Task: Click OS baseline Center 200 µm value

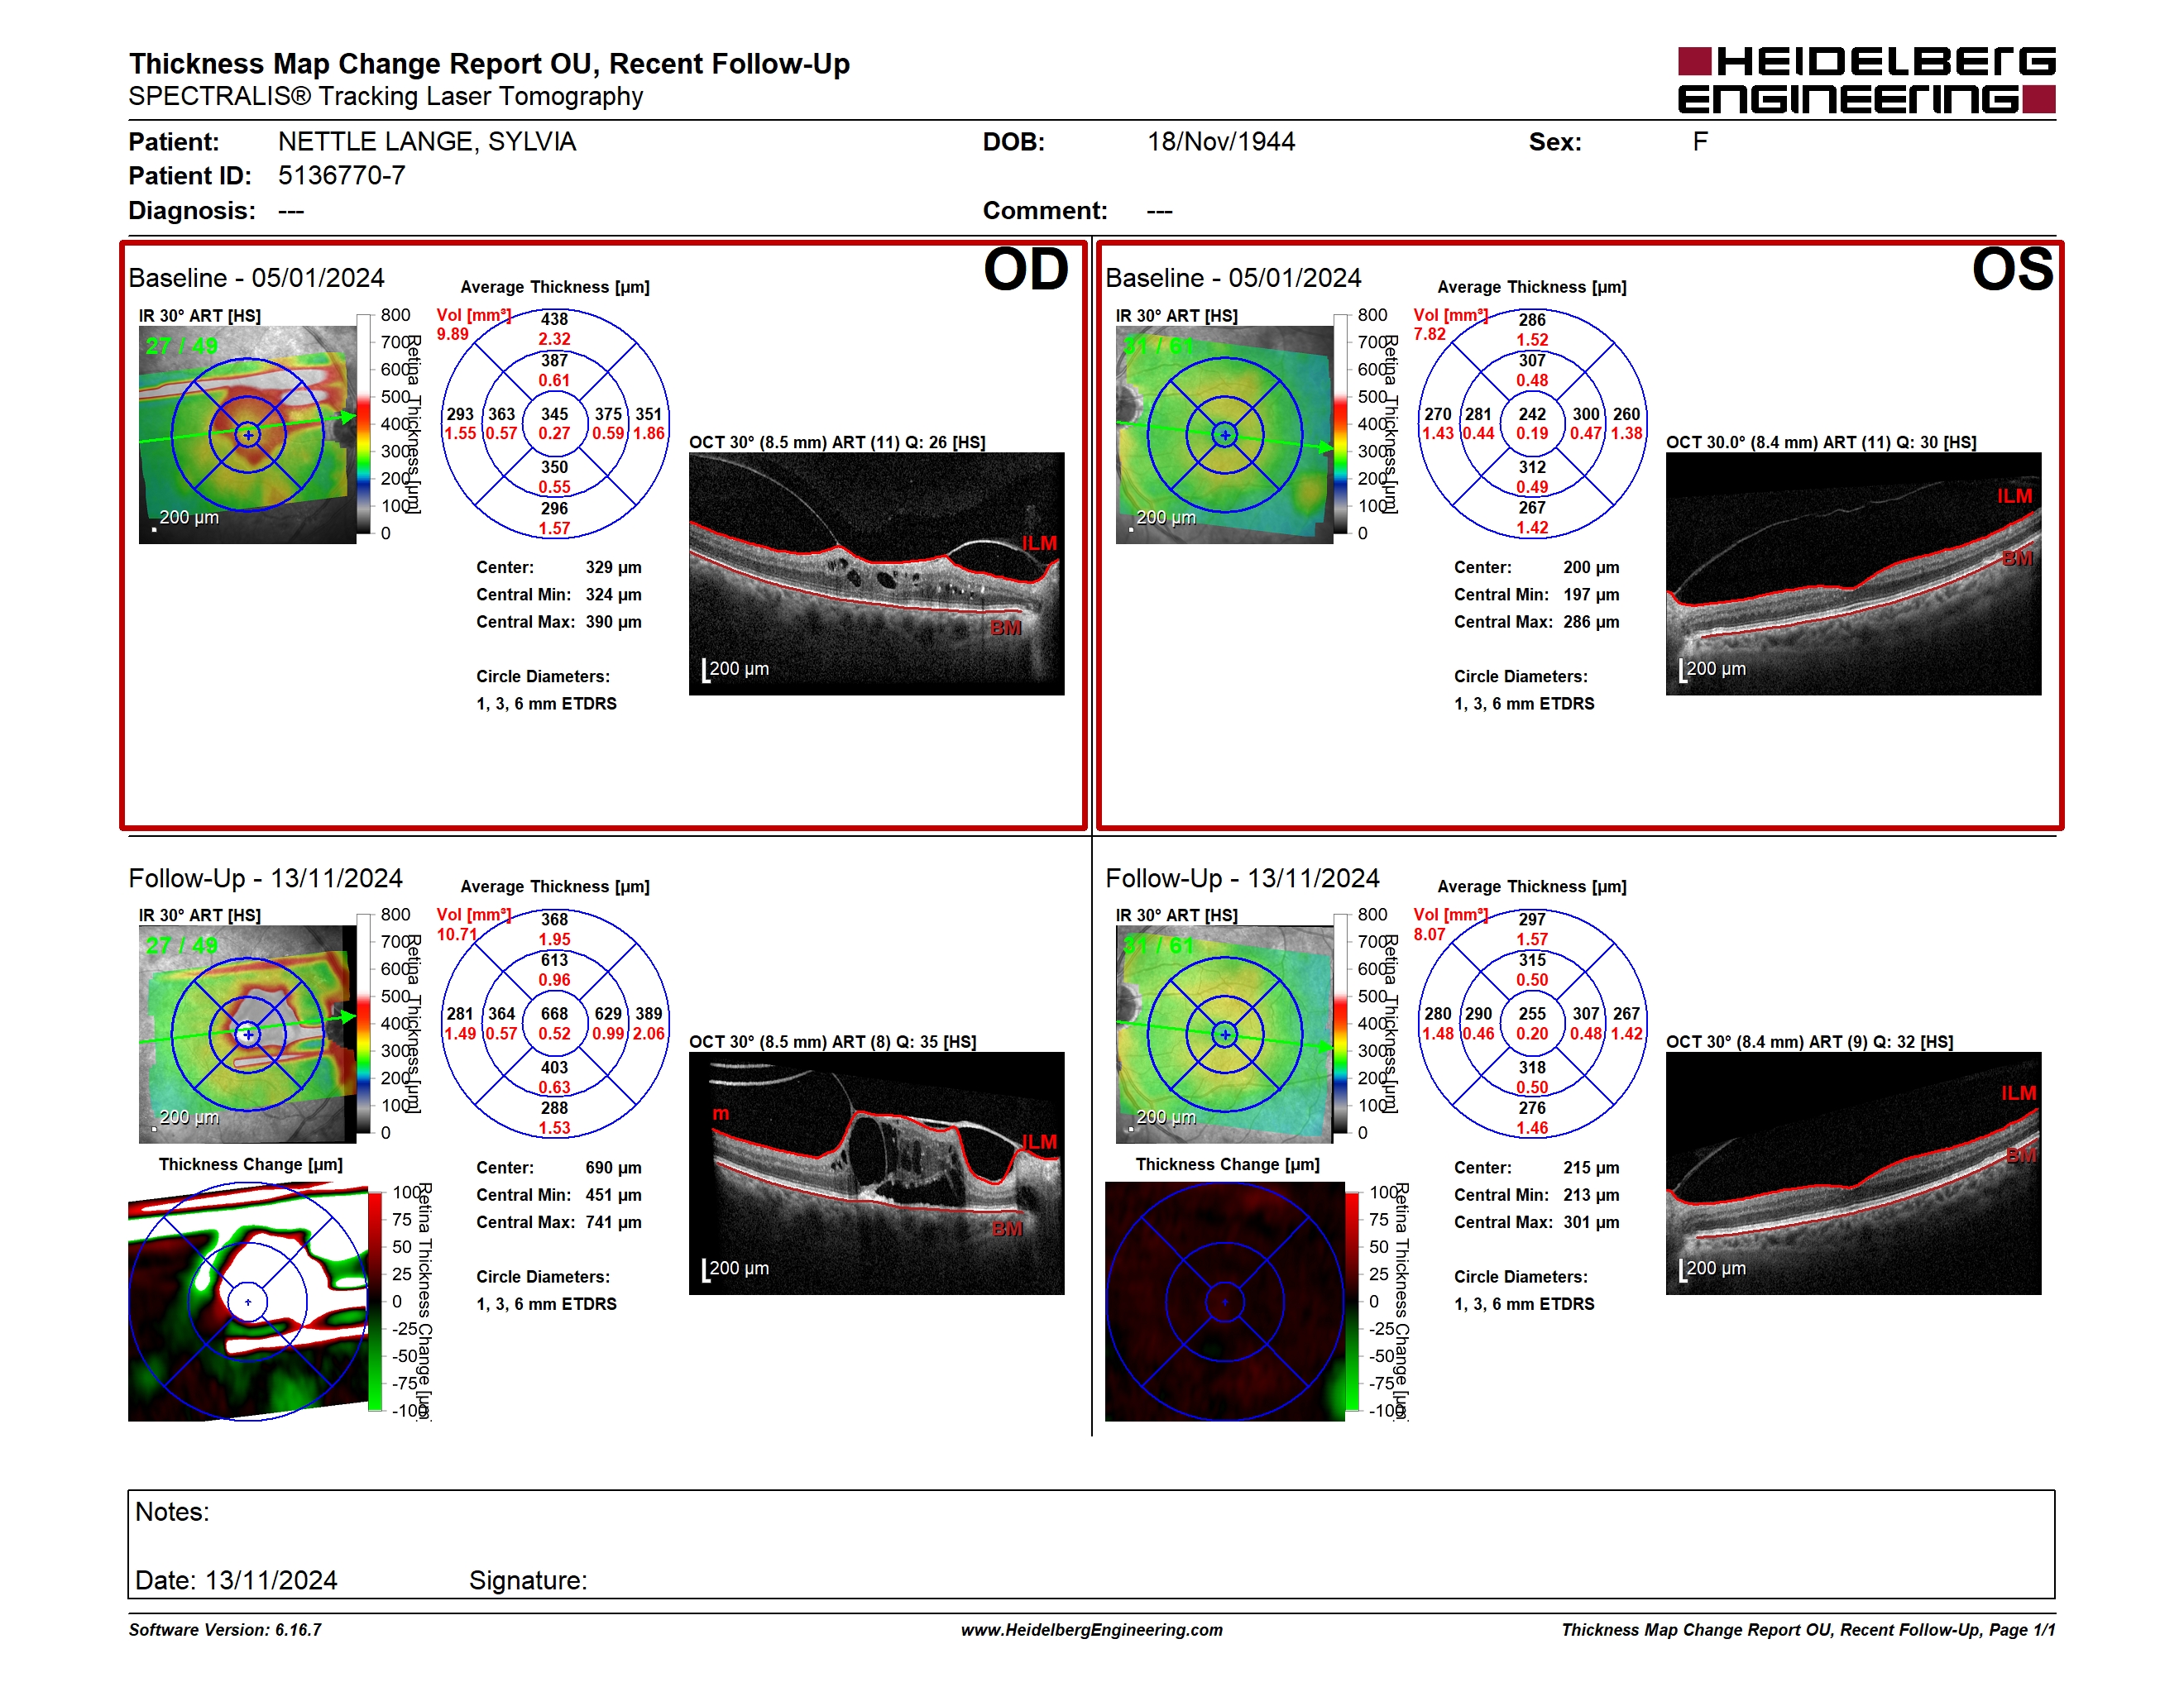Action: (1591, 567)
